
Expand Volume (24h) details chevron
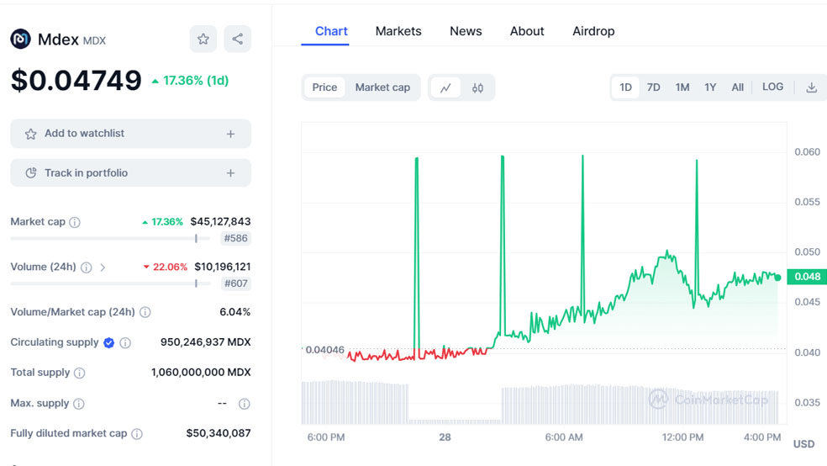click(103, 267)
